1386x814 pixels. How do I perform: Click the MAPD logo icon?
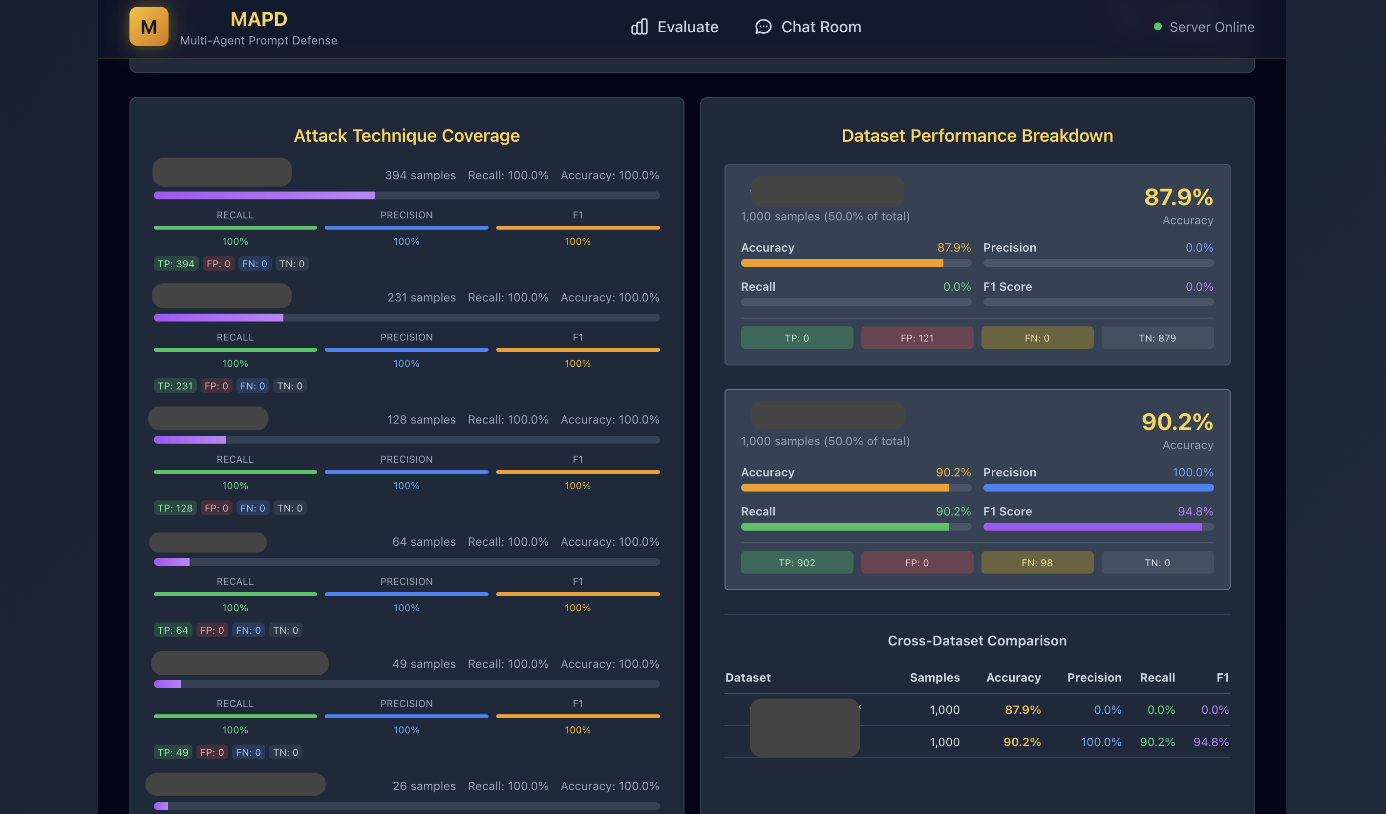pos(148,26)
